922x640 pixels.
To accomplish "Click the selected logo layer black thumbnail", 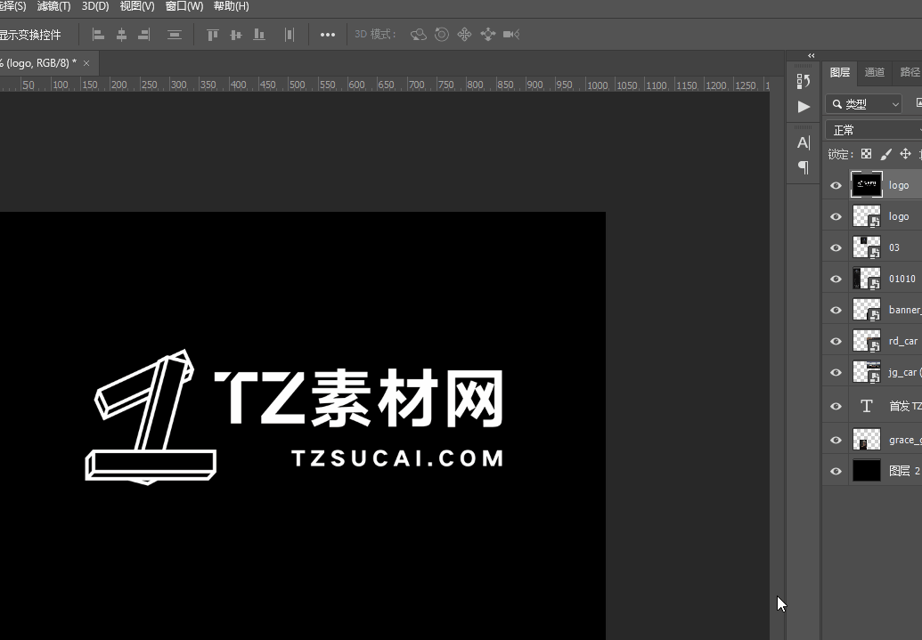I will pos(866,185).
